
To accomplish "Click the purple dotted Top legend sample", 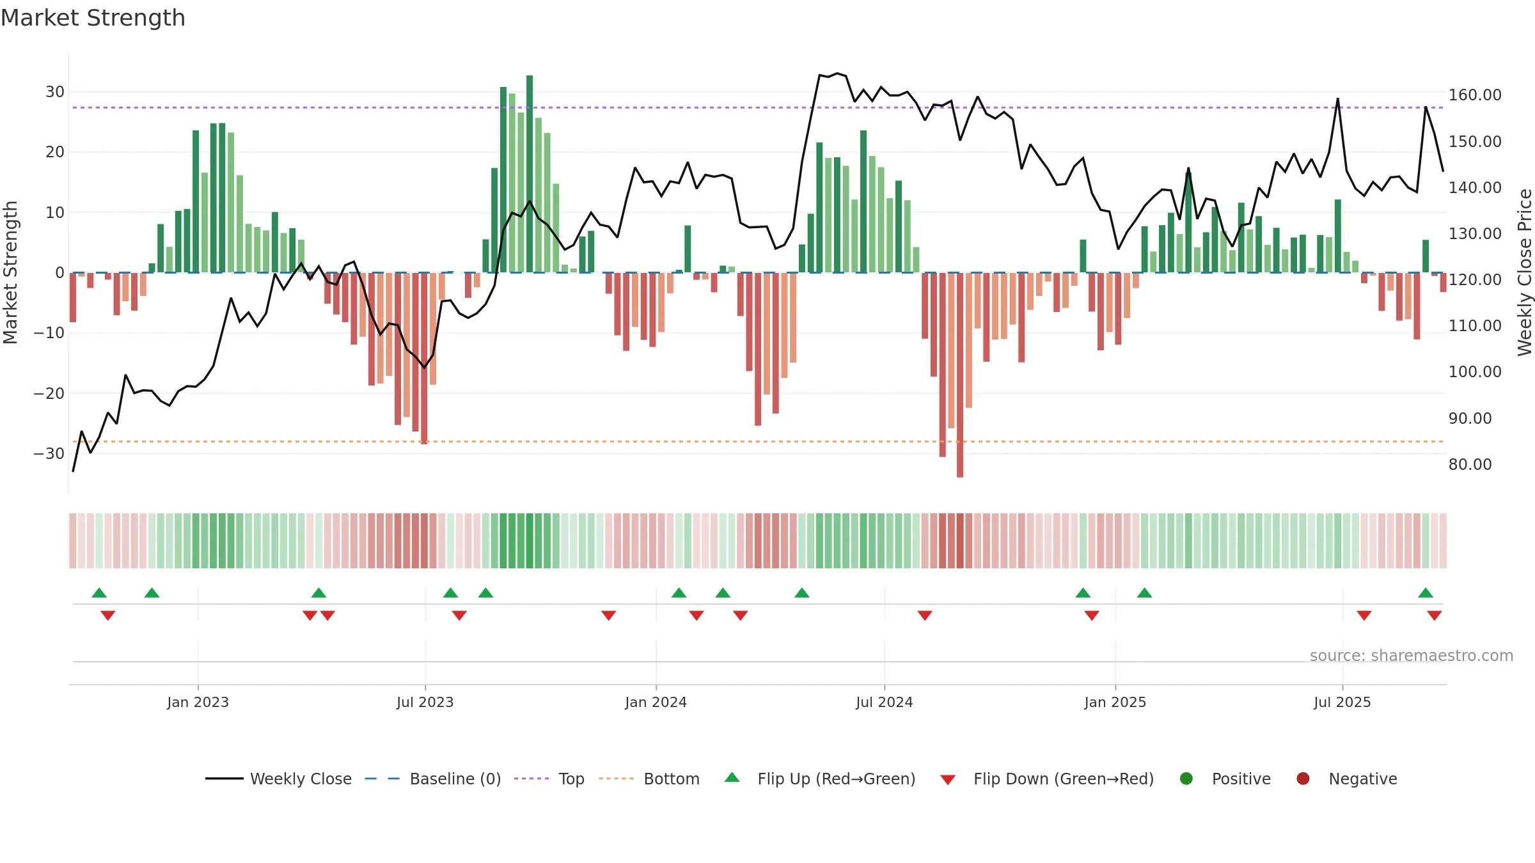I will (x=531, y=779).
